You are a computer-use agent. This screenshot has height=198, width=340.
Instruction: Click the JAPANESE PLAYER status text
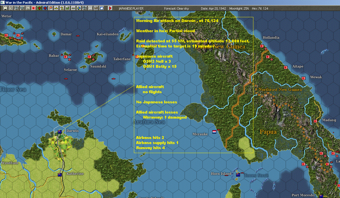[x=131, y=8]
